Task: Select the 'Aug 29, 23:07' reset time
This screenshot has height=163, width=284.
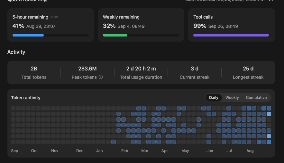Action: (41, 26)
